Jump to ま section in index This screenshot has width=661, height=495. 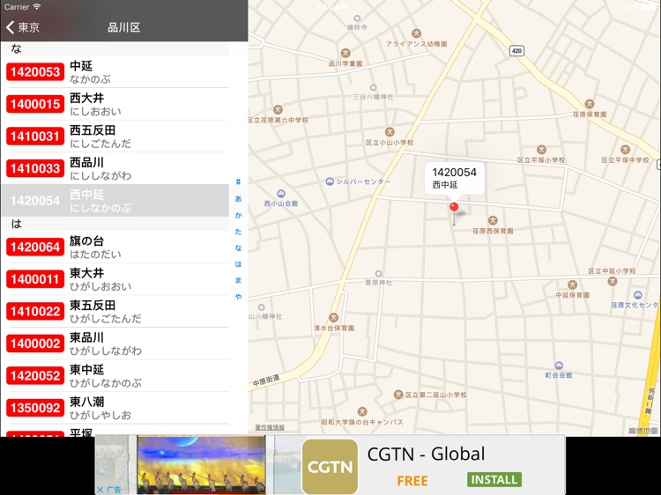(238, 280)
